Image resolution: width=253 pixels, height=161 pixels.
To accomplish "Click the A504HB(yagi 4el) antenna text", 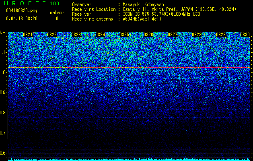I will pyautogui.click(x=142, y=19).
